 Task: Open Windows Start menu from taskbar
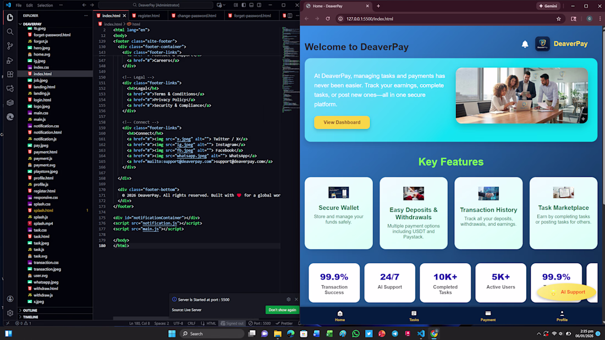(x=172, y=333)
